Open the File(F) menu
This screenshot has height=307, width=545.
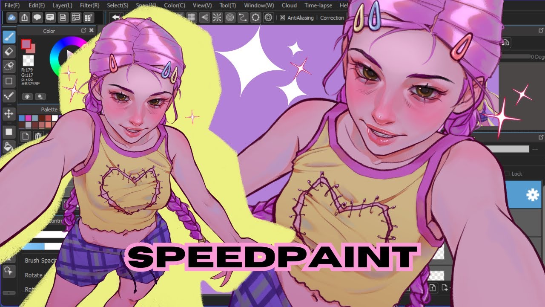12,6
